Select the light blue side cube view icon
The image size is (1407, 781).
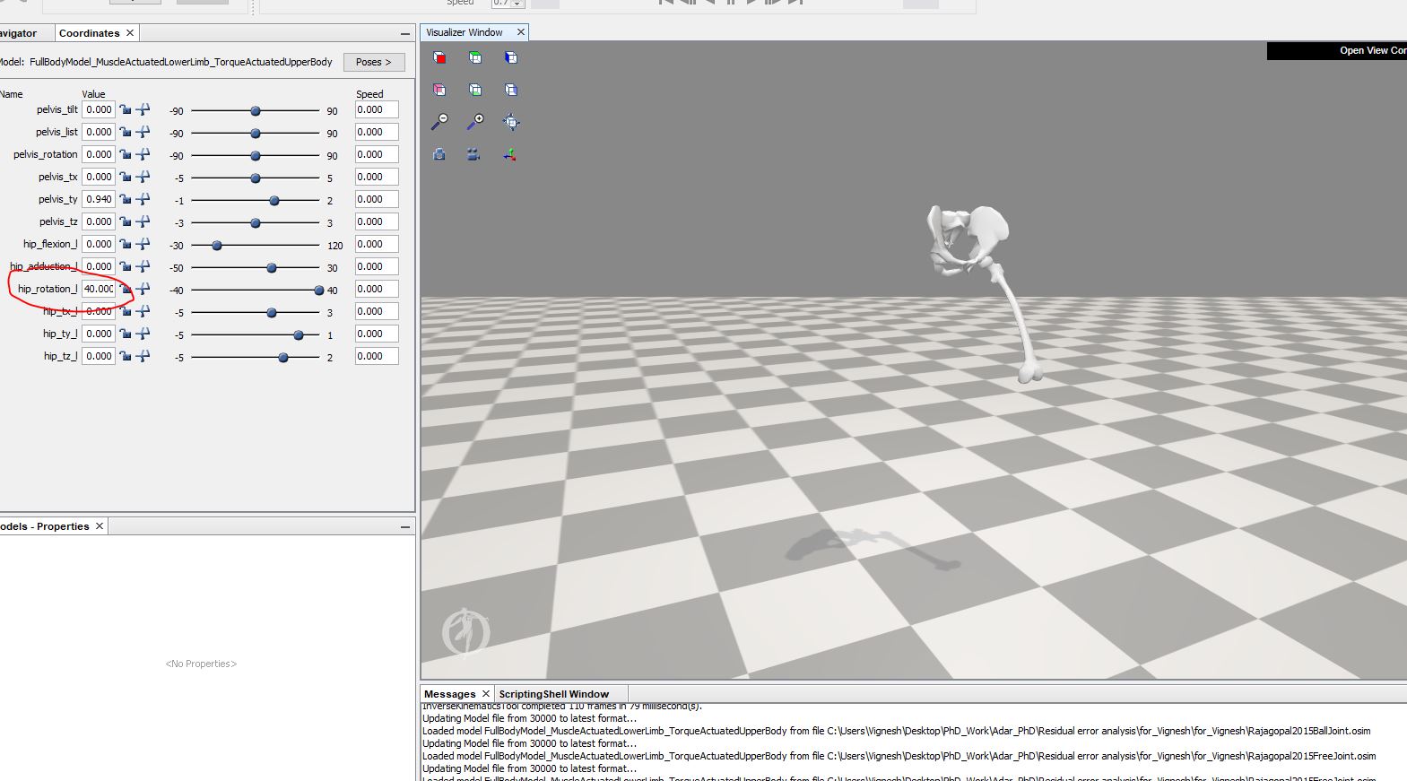[x=511, y=90]
